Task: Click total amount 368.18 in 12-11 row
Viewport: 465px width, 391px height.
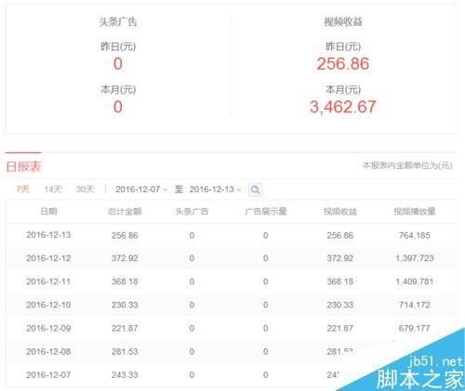Action: tap(125, 281)
